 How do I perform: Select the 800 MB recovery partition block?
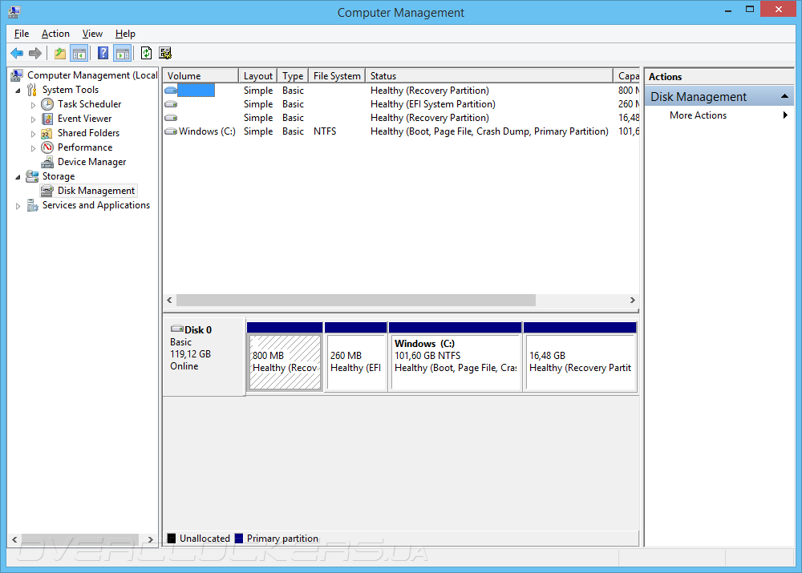tap(285, 361)
